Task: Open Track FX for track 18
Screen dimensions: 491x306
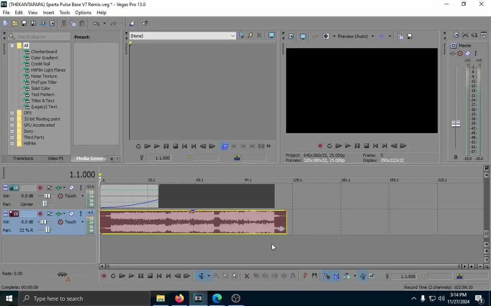Action: [x=59, y=188]
